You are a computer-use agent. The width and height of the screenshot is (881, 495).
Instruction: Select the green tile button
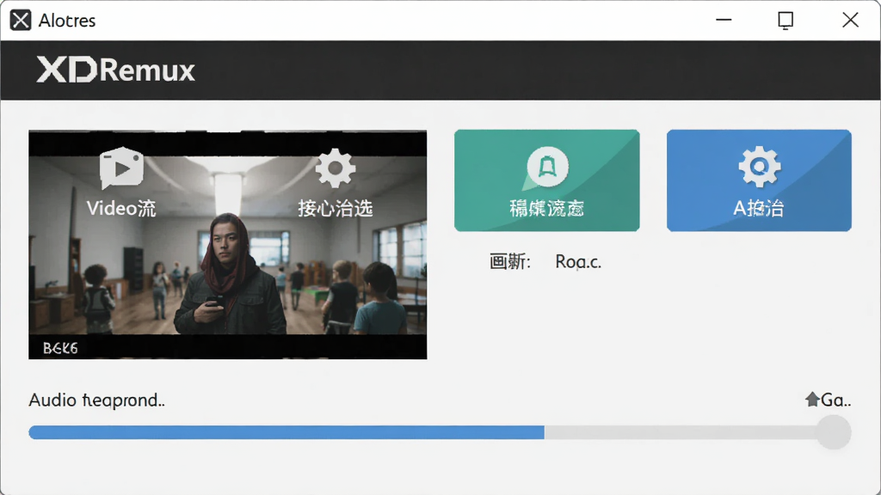click(x=546, y=180)
